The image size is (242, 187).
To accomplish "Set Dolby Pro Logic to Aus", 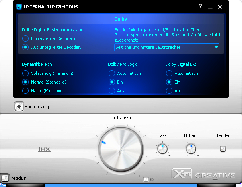I will [x=112, y=91].
